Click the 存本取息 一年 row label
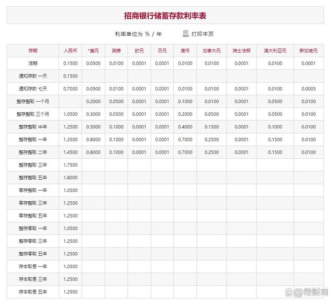This screenshot has height=304, width=335. (x=33, y=267)
